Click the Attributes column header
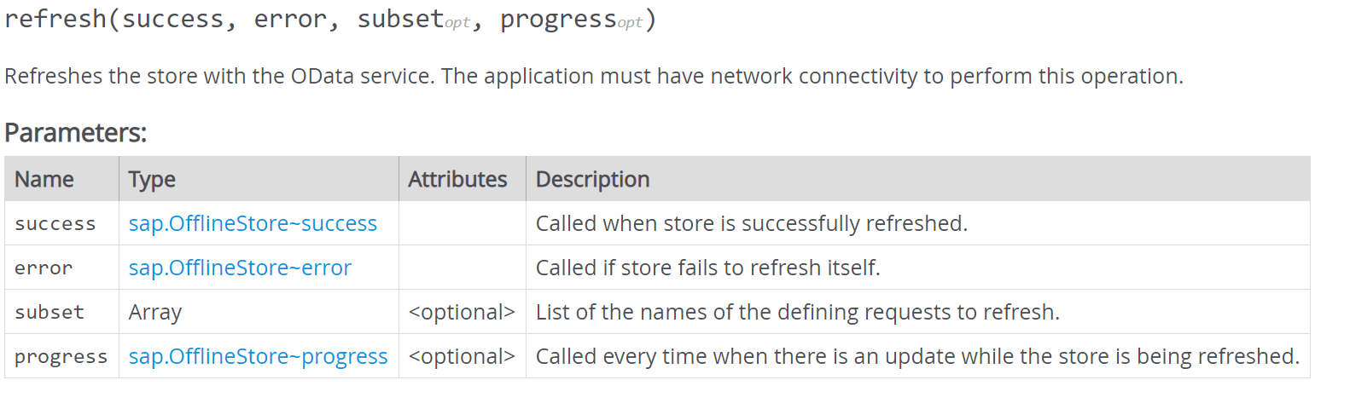Screen dimensions: 1350x409 point(457,179)
